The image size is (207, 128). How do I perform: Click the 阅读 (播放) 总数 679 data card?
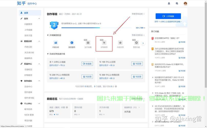pyautogui.click(x=59, y=111)
